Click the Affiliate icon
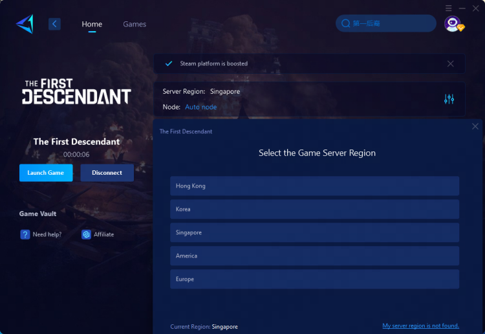 (x=86, y=234)
